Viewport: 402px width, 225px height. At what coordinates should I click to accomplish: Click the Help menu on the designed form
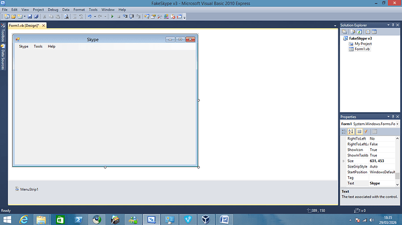(51, 47)
